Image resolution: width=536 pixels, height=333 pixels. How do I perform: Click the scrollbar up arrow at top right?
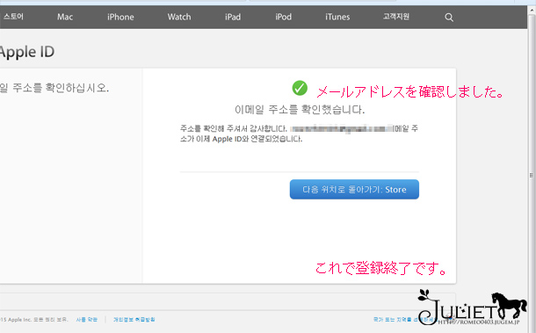(532, 11)
